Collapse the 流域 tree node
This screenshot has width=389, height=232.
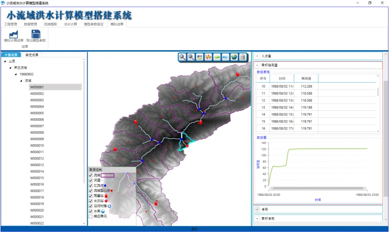21,81
